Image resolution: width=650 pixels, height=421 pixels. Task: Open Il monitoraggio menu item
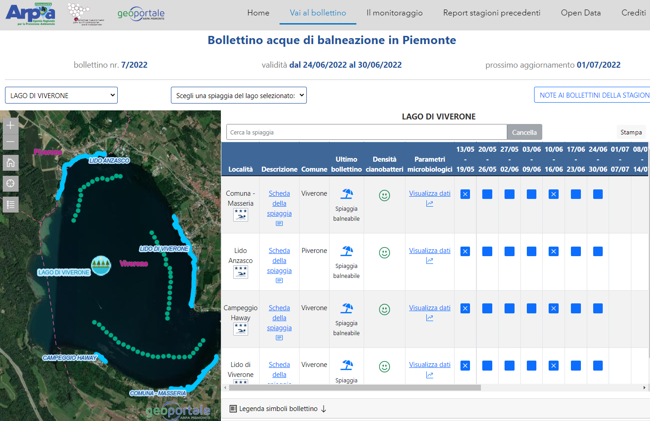pos(395,13)
